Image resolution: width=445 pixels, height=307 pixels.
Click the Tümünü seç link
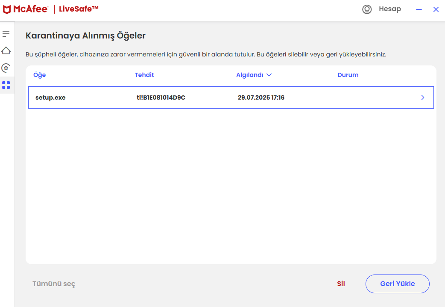point(54,283)
